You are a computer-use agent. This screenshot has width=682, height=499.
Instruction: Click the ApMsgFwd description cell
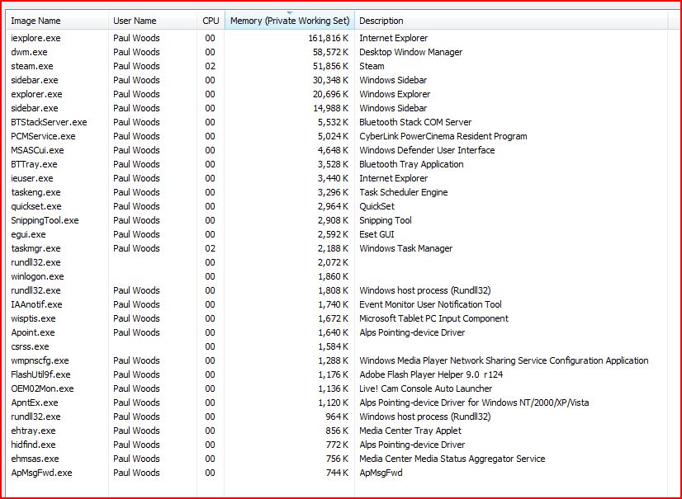pos(381,473)
